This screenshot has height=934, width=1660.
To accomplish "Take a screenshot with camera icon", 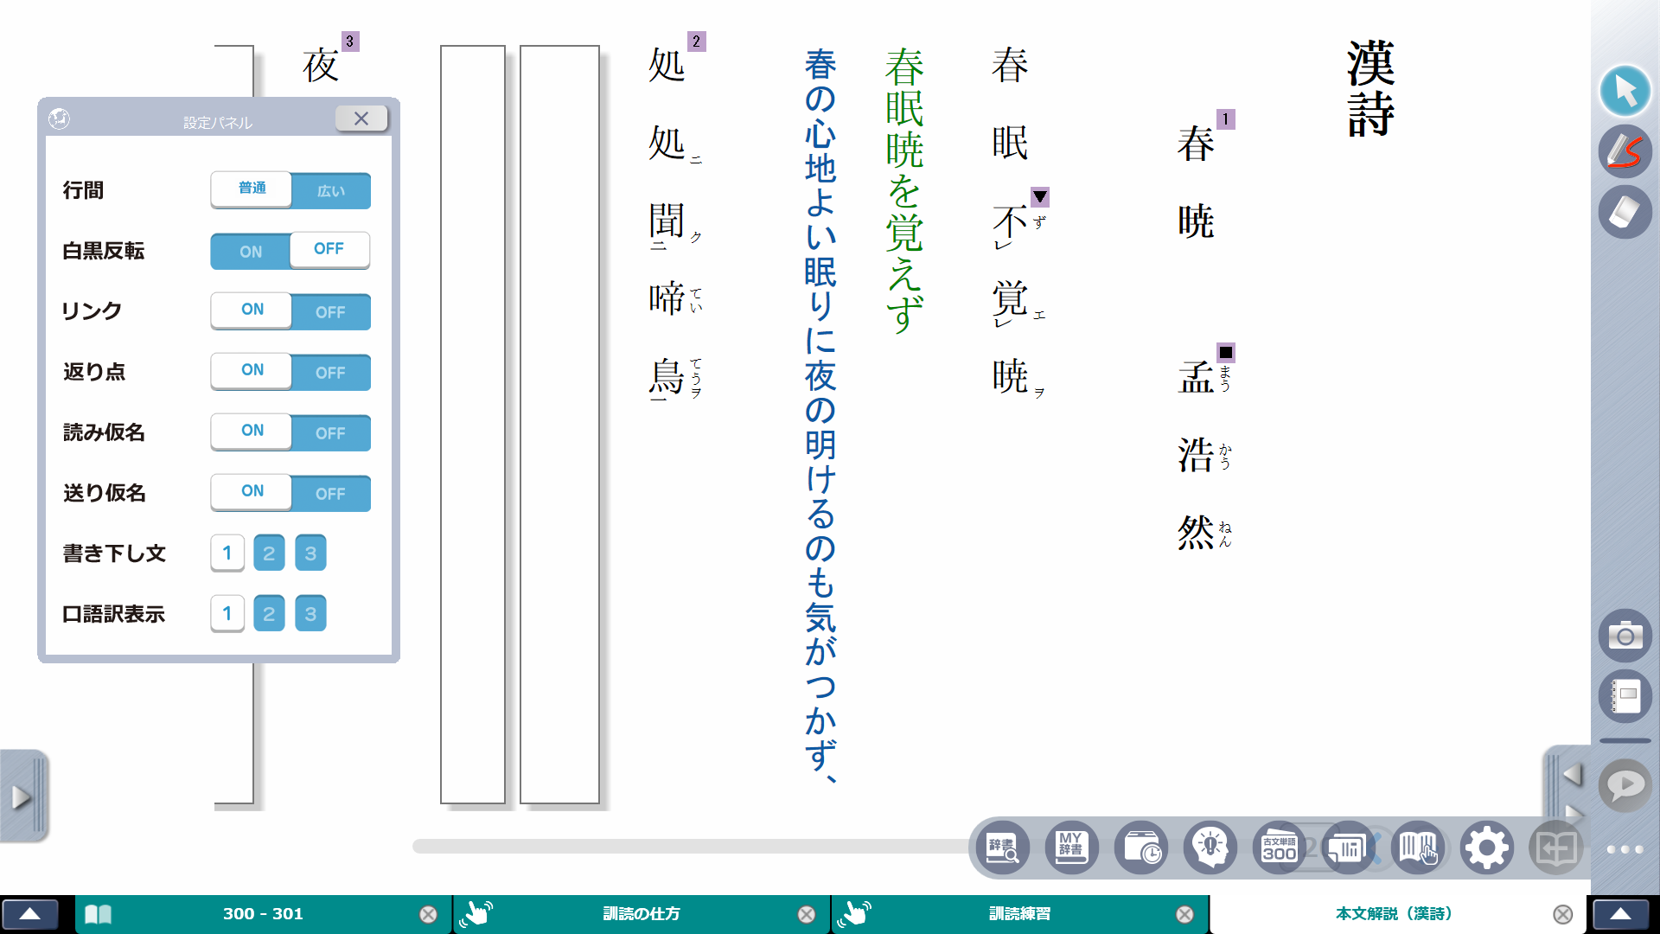I will pos(1625,637).
